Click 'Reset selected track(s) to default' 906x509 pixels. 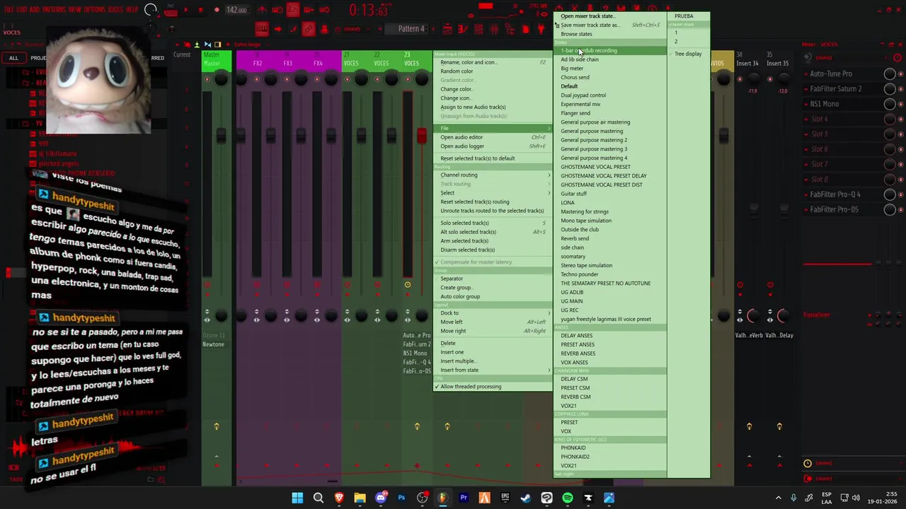coord(492,158)
